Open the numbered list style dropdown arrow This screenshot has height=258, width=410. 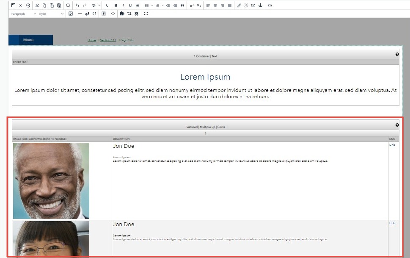pyautogui.click(x=162, y=5)
